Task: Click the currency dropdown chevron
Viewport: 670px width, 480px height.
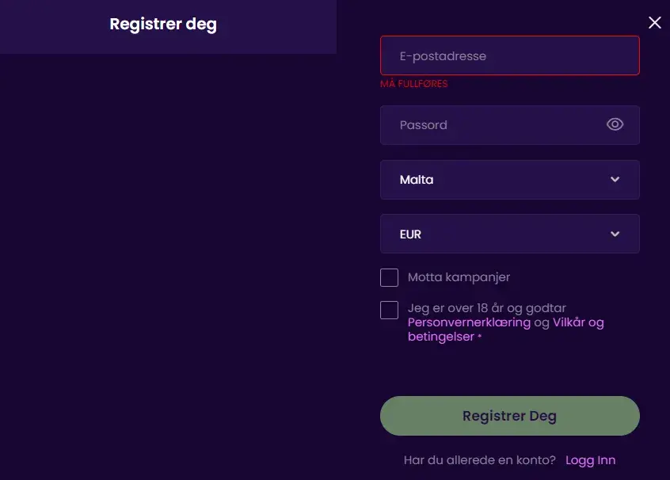Action: click(x=615, y=234)
